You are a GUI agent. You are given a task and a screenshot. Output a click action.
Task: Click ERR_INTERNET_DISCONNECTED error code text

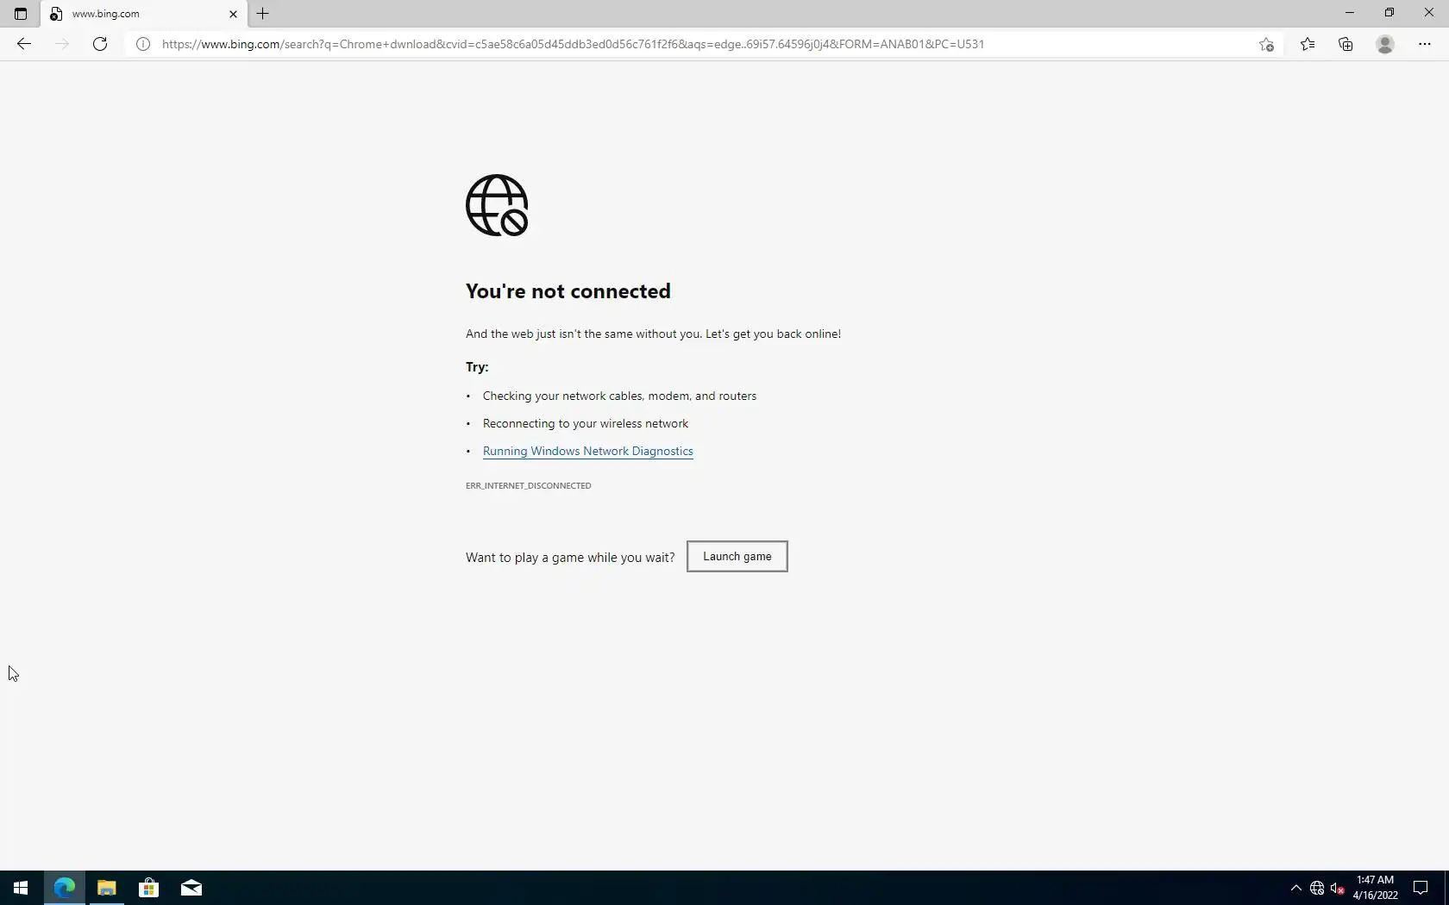point(529,485)
